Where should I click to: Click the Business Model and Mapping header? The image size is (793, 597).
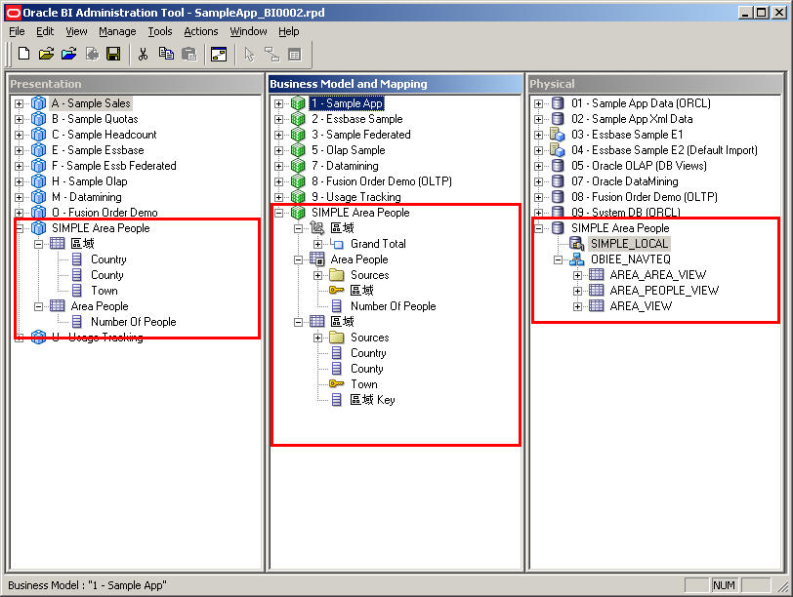tap(395, 84)
